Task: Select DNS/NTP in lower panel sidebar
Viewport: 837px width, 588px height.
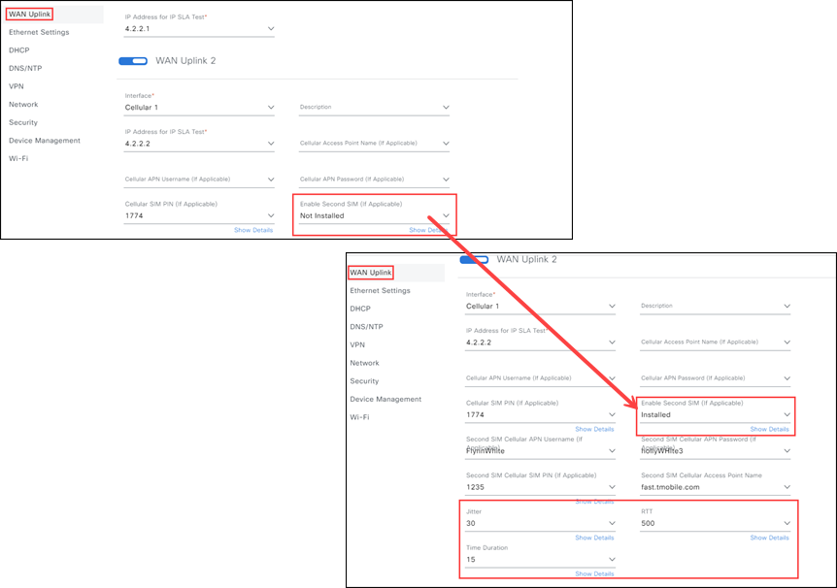Action: (x=366, y=327)
